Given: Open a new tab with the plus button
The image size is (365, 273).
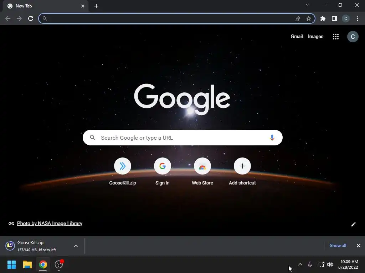Looking at the screenshot, I should (x=96, y=6).
